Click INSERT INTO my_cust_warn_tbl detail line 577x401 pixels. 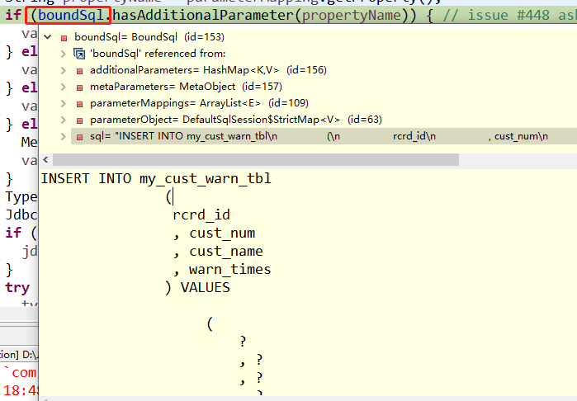(156, 179)
